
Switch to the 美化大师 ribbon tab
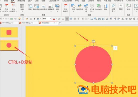tap(21, 1)
